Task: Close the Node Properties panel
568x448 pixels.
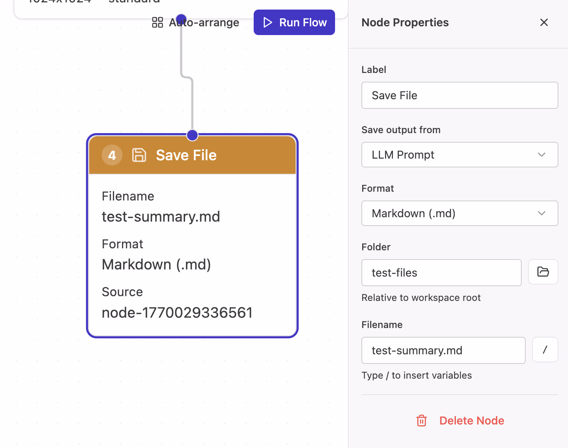Action: point(544,22)
